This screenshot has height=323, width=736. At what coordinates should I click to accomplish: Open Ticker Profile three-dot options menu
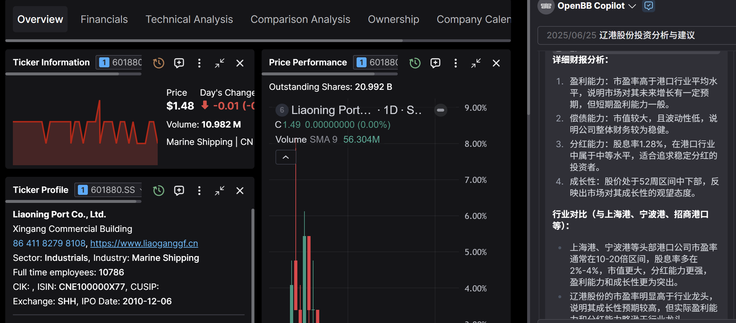[199, 190]
